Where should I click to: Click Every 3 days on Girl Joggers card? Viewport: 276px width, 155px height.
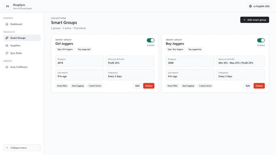click(x=115, y=76)
